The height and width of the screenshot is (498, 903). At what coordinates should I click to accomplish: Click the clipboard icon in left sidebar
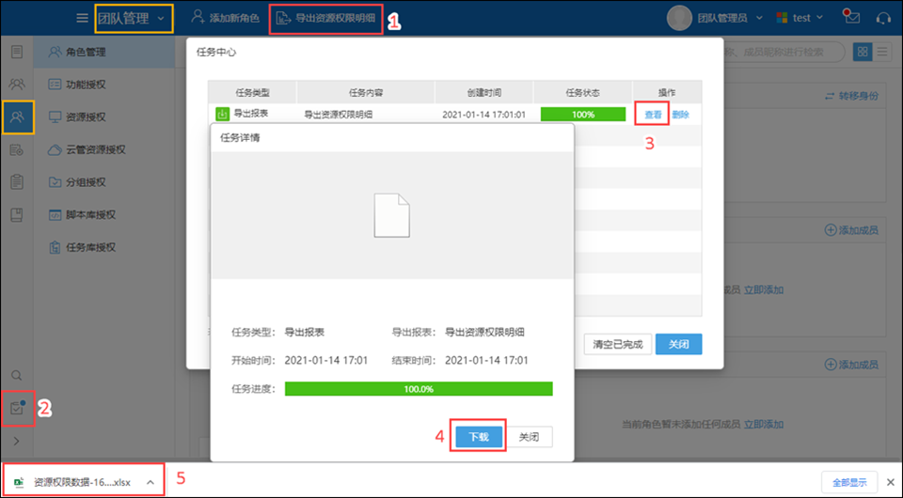17,182
